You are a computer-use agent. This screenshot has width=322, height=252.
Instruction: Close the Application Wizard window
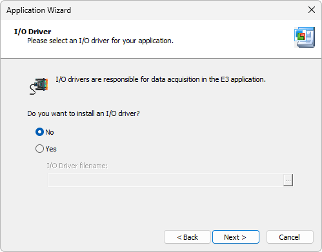pyautogui.click(x=312, y=10)
